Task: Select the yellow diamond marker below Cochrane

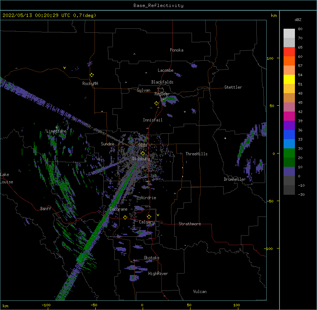Action: (x=125, y=217)
